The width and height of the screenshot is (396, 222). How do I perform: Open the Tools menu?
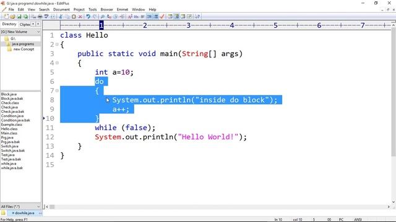click(92, 10)
